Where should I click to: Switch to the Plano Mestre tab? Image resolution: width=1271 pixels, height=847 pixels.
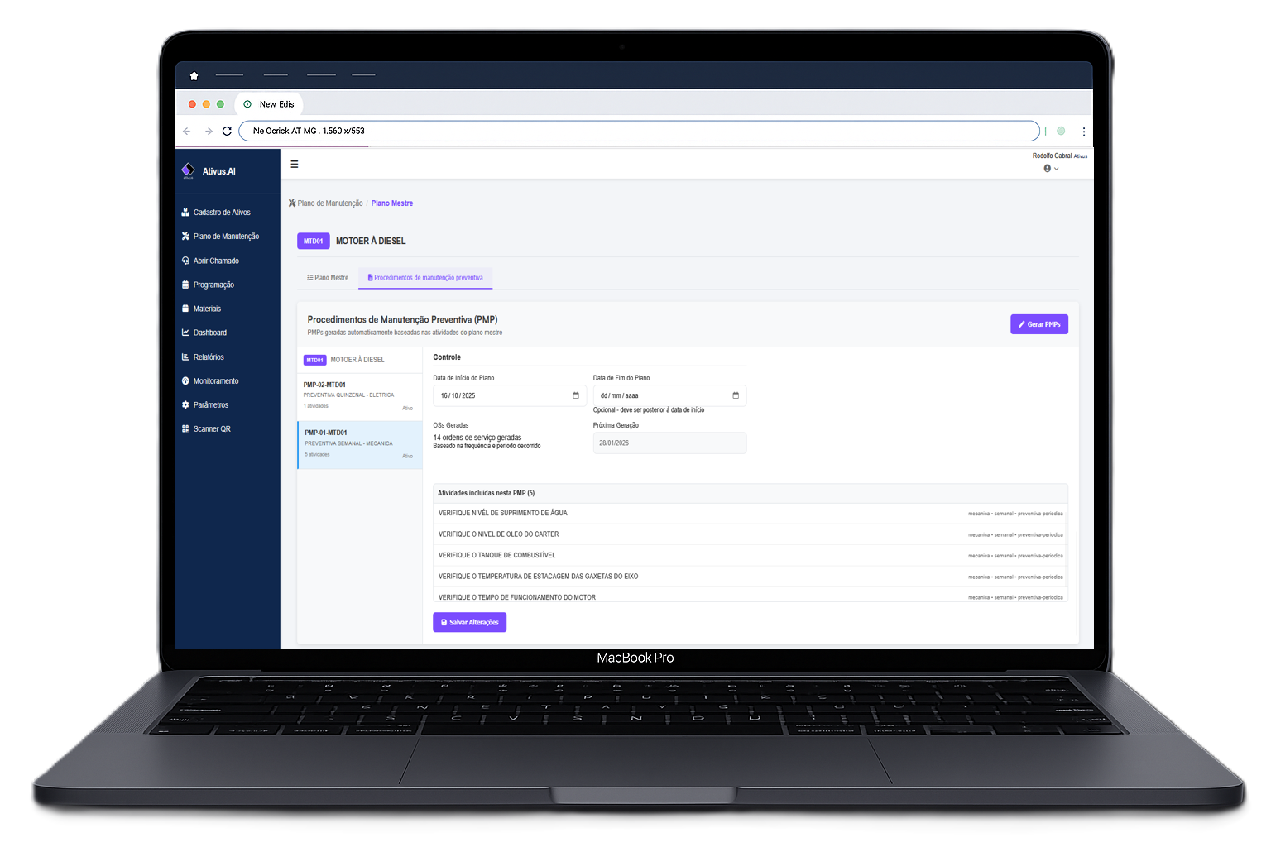(x=328, y=278)
